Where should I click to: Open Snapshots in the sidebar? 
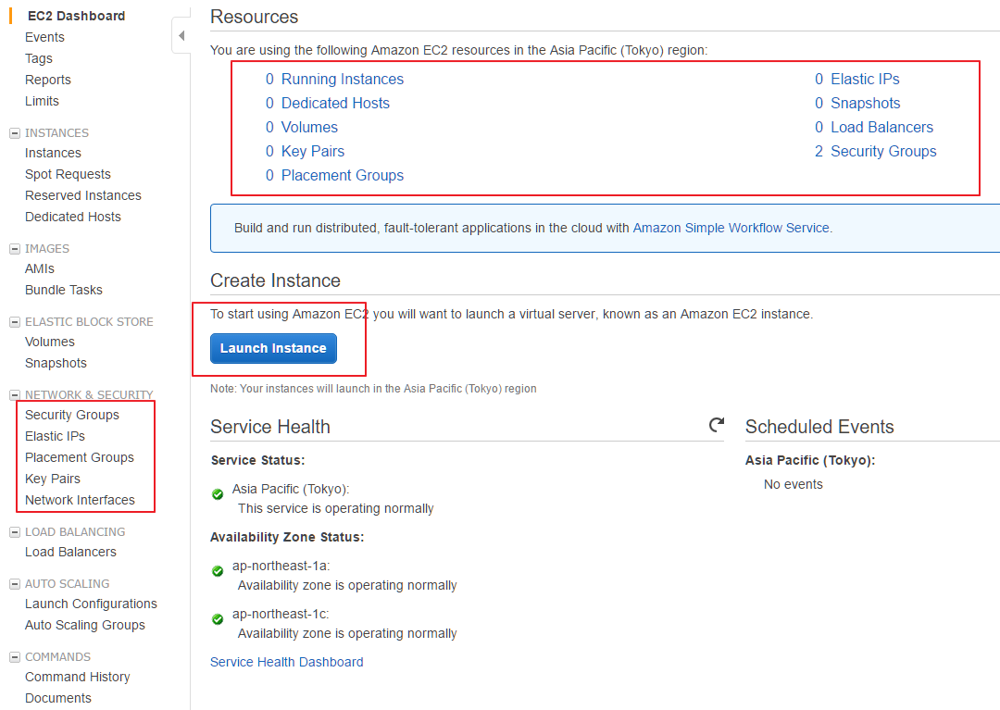coord(56,363)
